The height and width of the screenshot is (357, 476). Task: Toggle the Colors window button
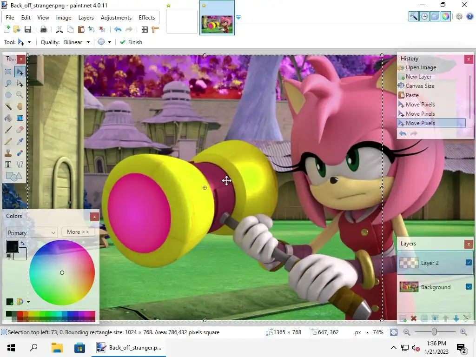446,16
